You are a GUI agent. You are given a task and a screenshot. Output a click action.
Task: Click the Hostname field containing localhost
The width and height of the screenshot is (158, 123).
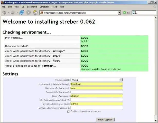click(97, 84)
